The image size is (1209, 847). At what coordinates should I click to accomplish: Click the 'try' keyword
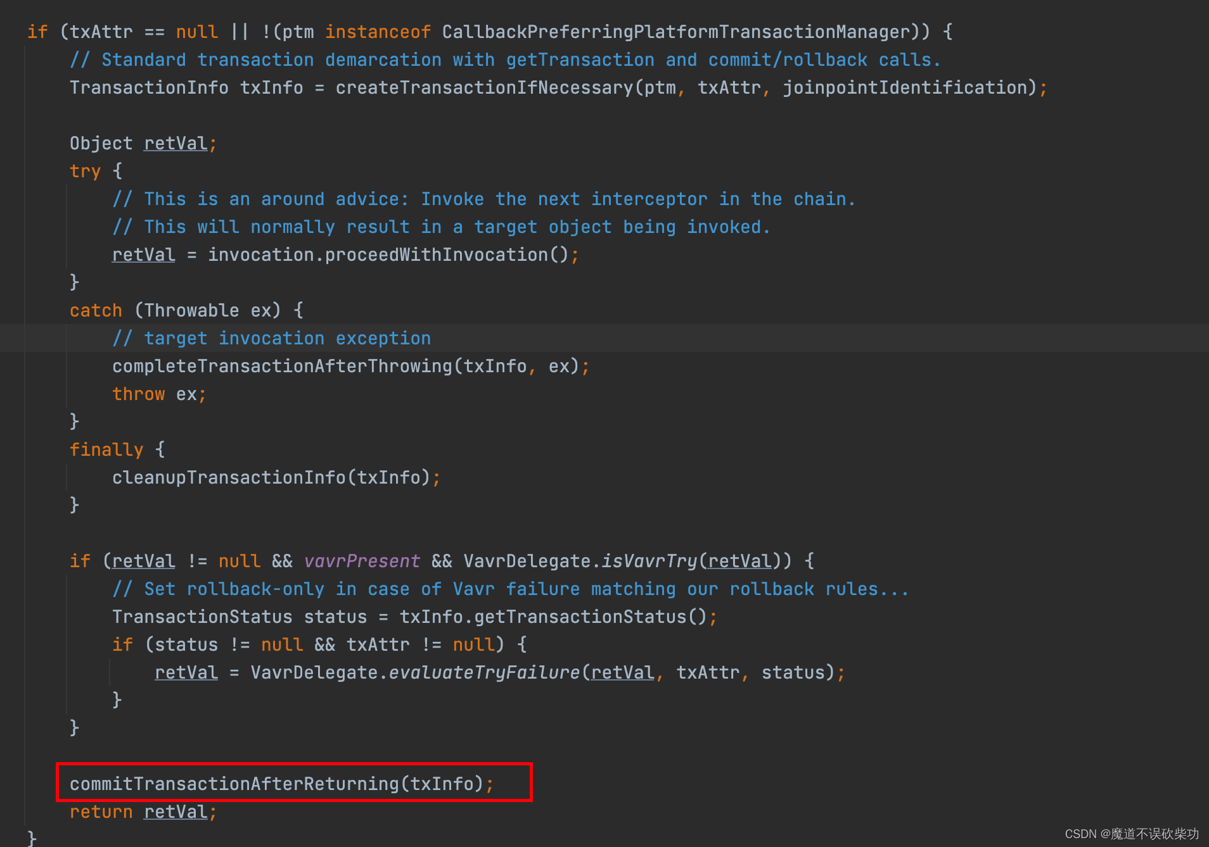(x=85, y=171)
